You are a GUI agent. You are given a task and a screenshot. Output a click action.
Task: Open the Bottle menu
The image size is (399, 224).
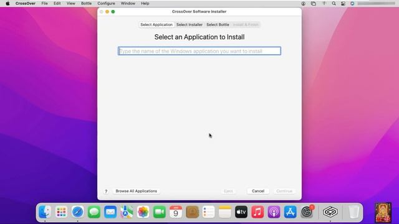pos(86,4)
